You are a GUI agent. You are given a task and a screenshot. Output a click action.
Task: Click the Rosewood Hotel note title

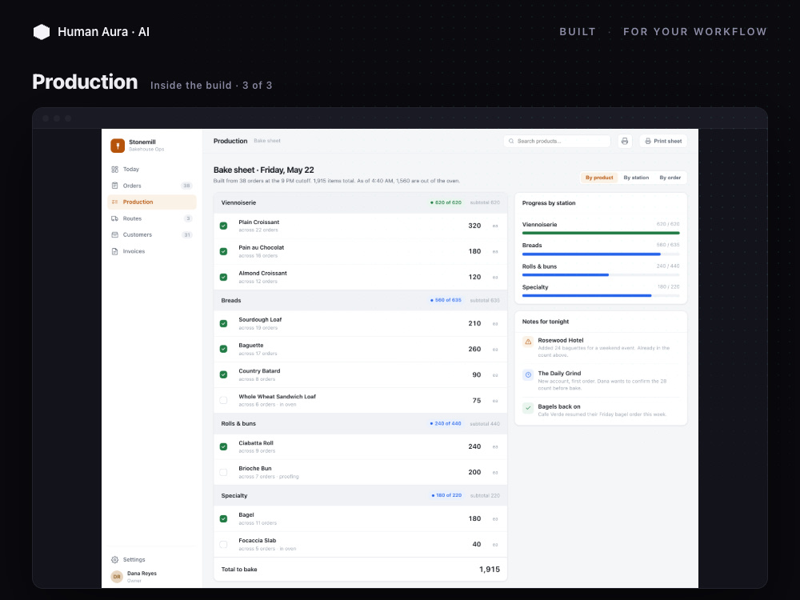pos(560,340)
